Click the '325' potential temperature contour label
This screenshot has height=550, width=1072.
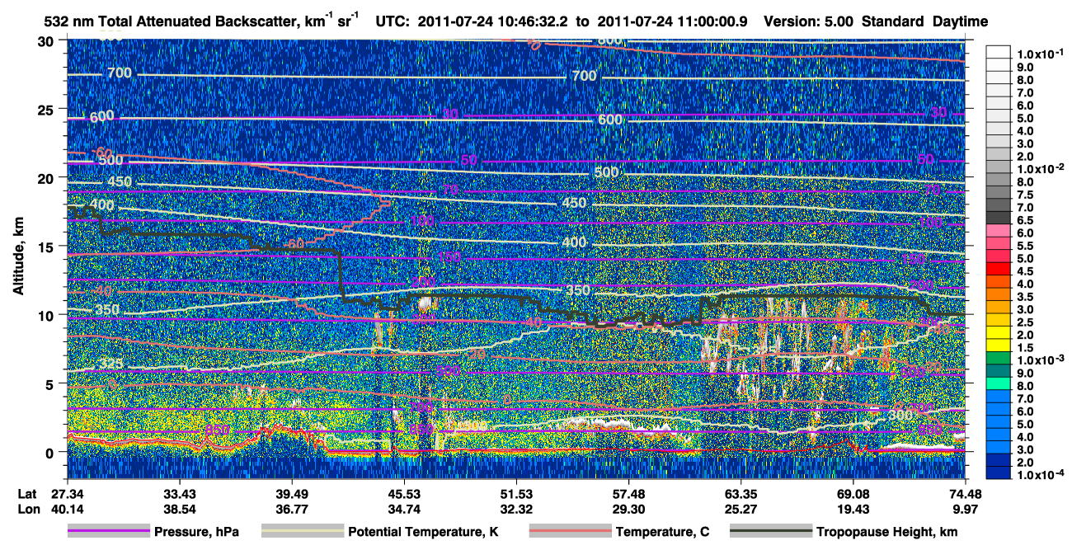tap(112, 364)
